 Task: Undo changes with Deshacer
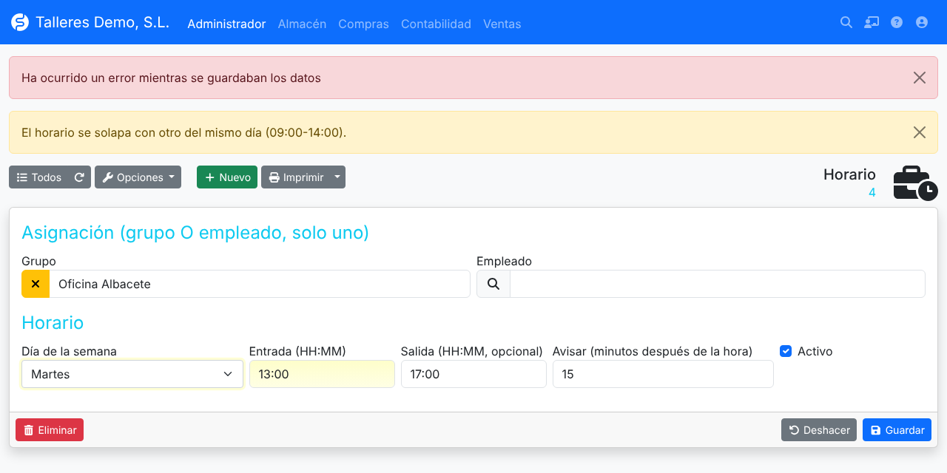pos(819,430)
